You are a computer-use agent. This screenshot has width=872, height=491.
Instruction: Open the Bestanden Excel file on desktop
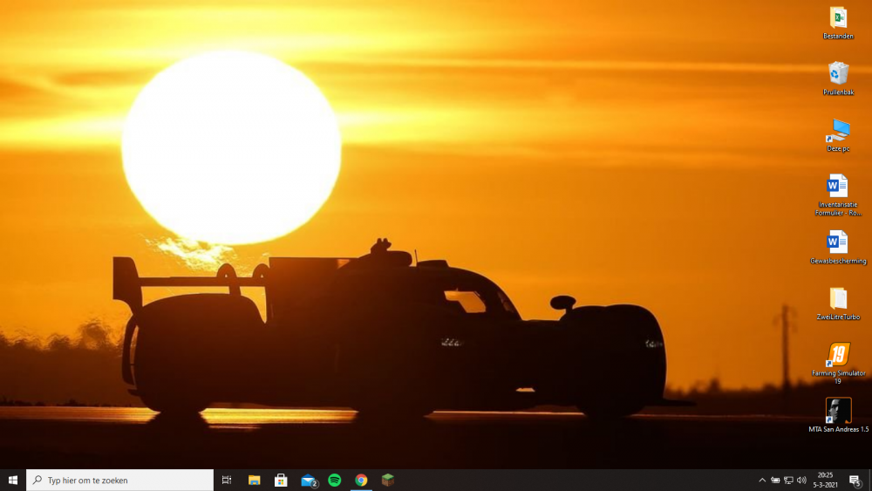(x=838, y=18)
